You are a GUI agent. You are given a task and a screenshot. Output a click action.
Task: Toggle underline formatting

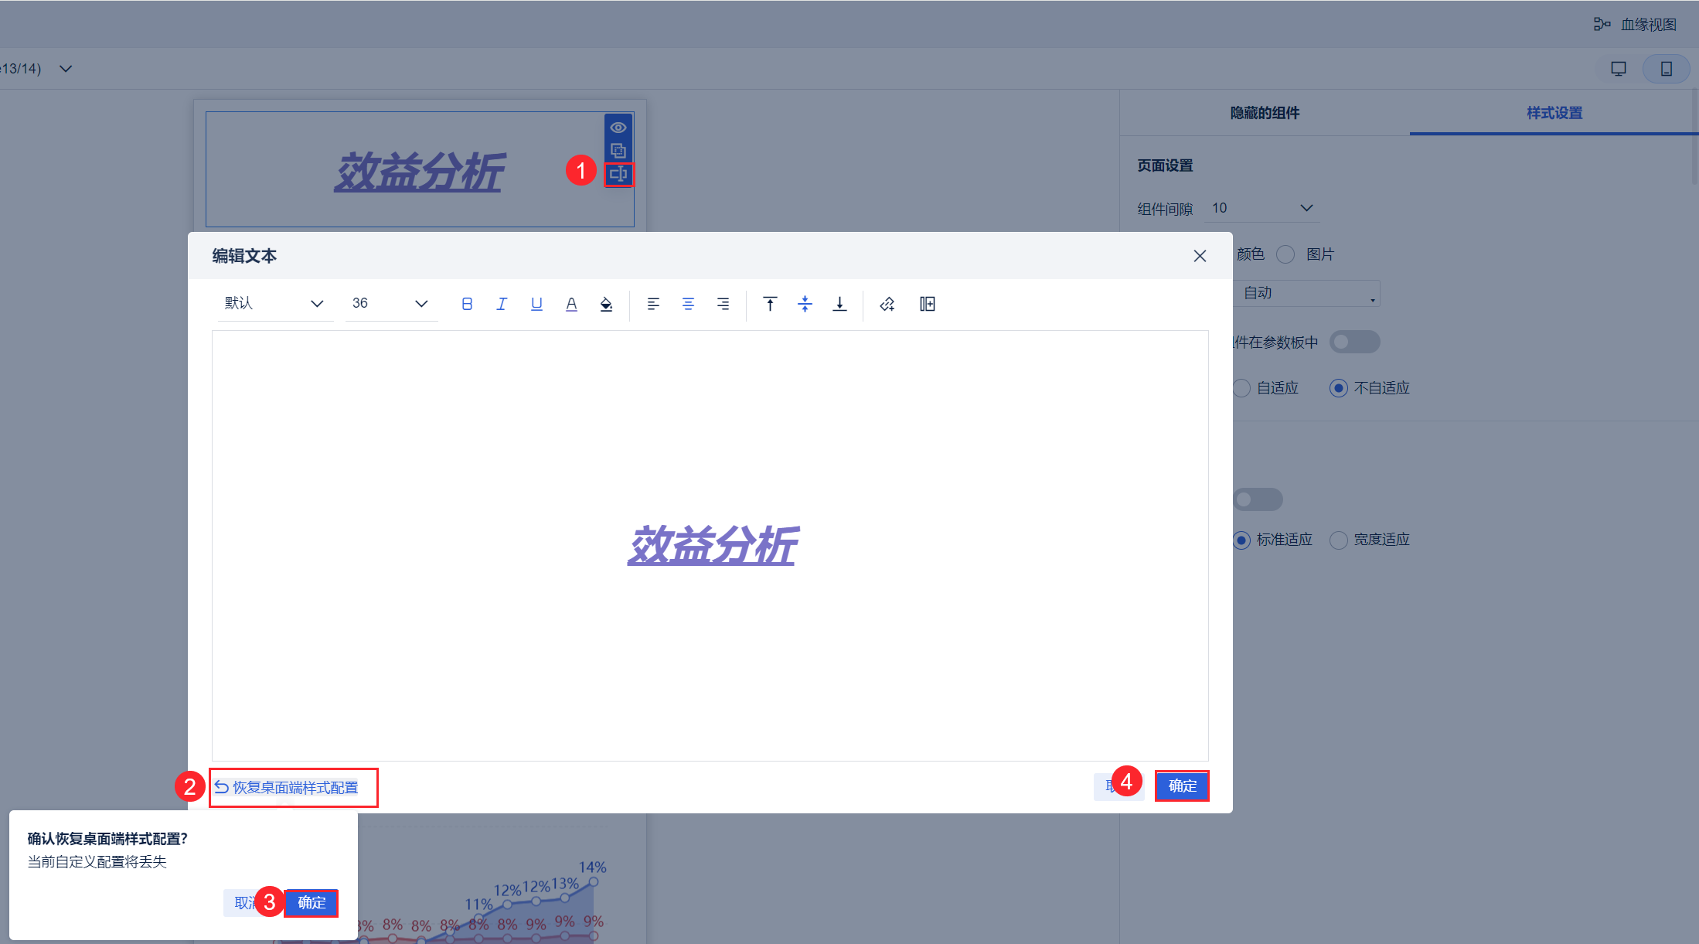[x=536, y=304]
